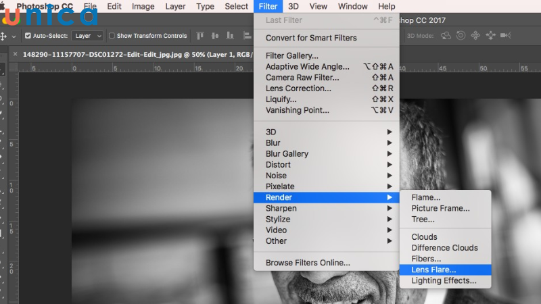The width and height of the screenshot is (541, 304).
Task: Open the Type menu
Action: click(x=205, y=7)
